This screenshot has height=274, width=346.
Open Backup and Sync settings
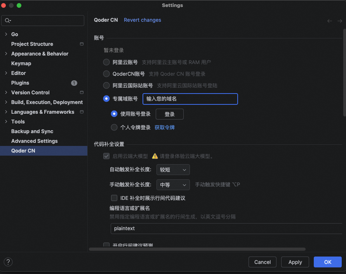pos(32,131)
